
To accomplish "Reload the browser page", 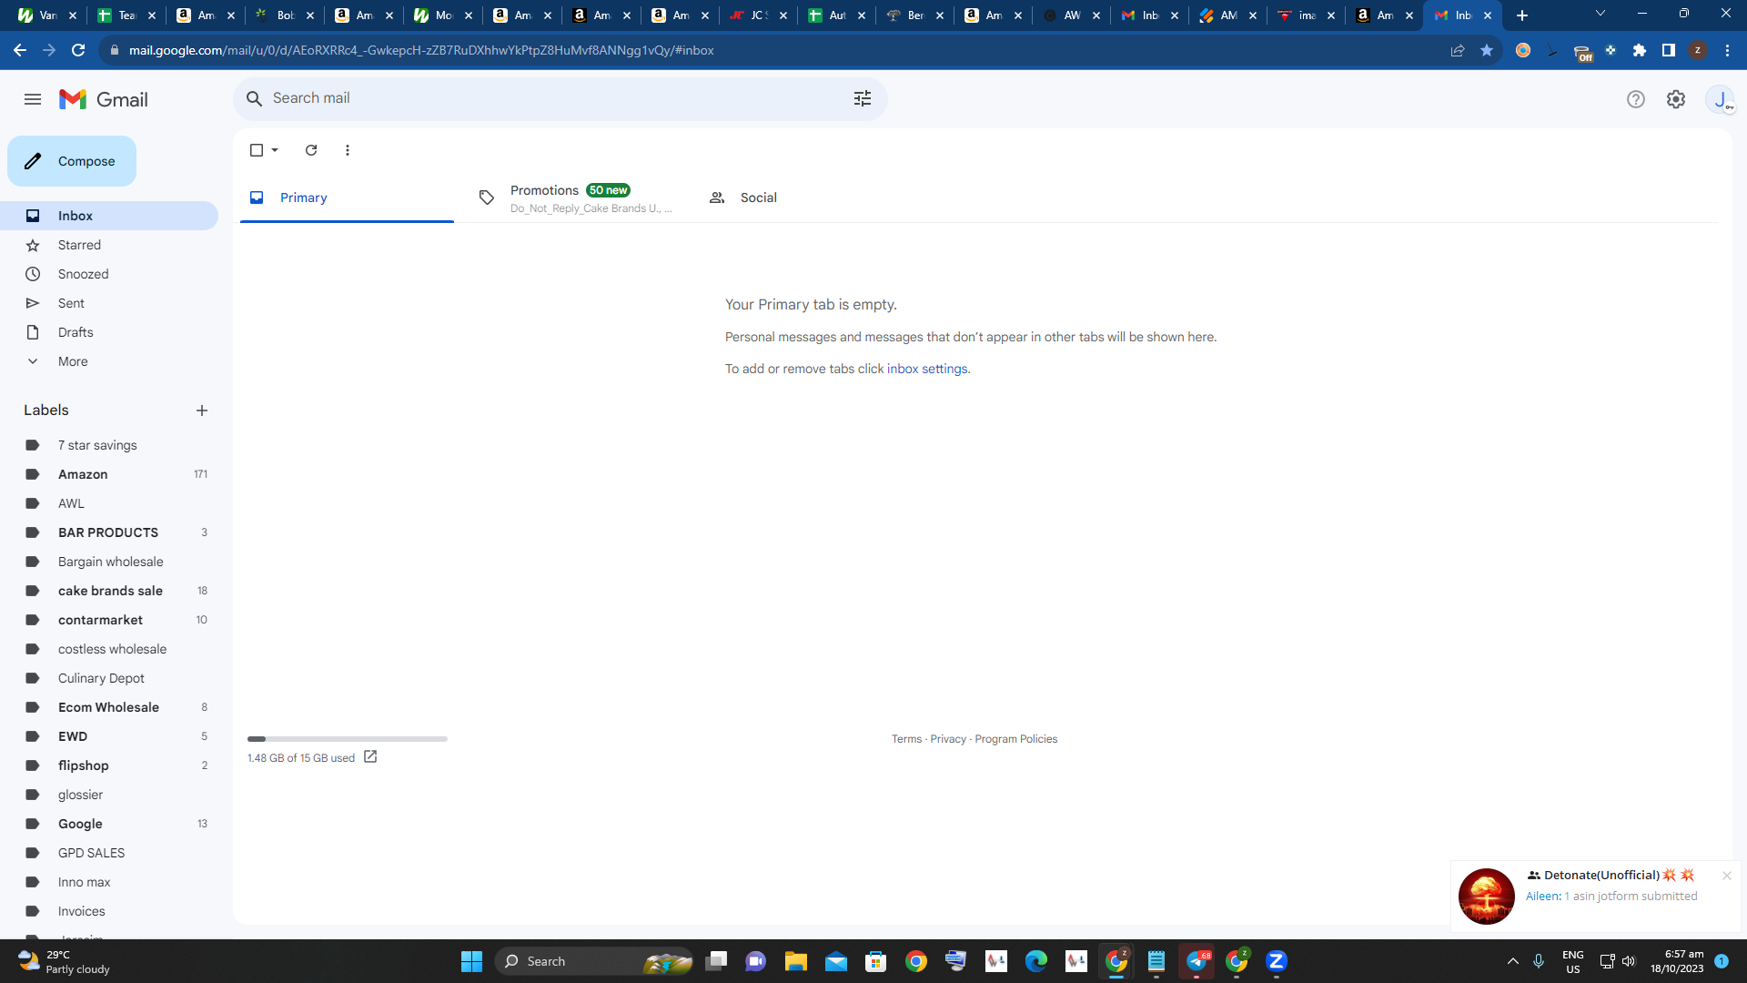I will click(78, 50).
